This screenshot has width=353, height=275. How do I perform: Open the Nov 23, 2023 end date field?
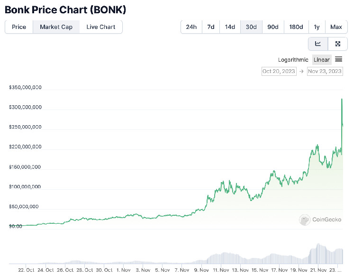325,71
